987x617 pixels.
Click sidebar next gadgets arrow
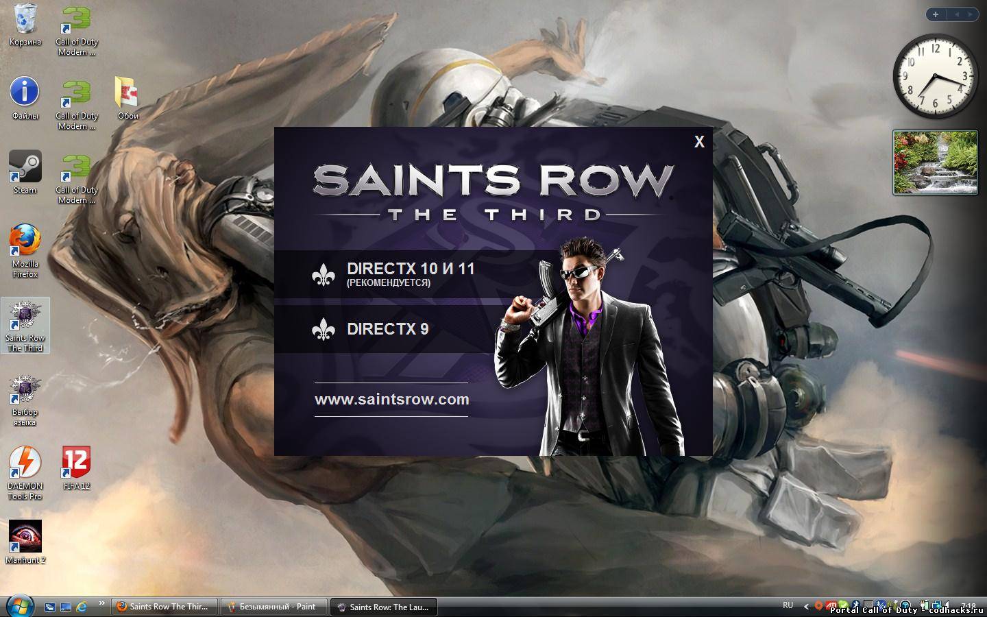(970, 14)
